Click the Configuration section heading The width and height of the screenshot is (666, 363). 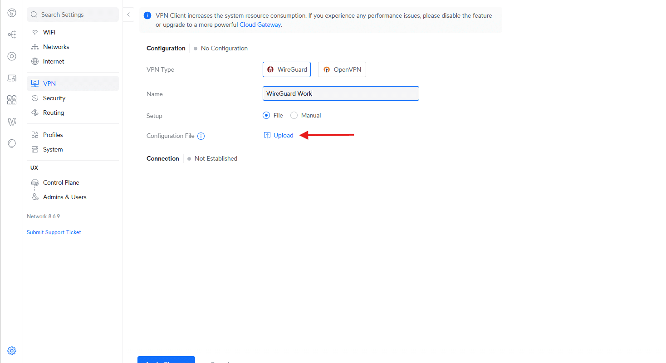click(x=166, y=48)
